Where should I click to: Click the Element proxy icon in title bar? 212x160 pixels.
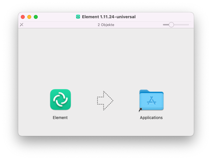[x=78, y=17]
